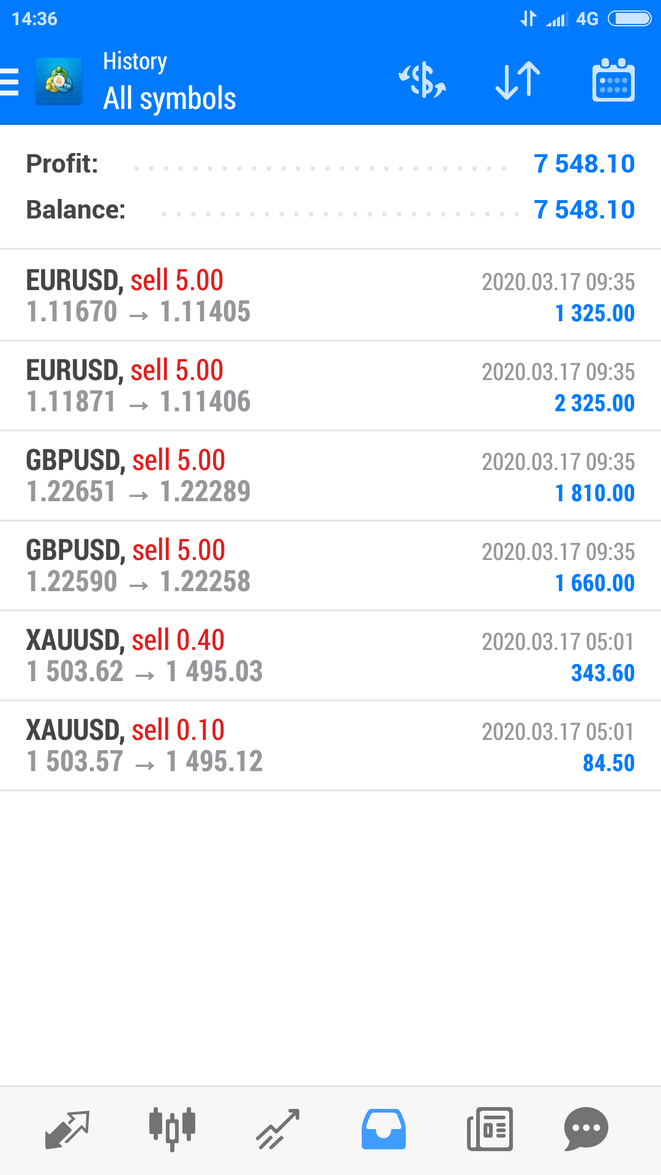This screenshot has height=1175, width=661.
Task: Select XAUUSD sell 0.40 trade row
Action: click(x=330, y=656)
